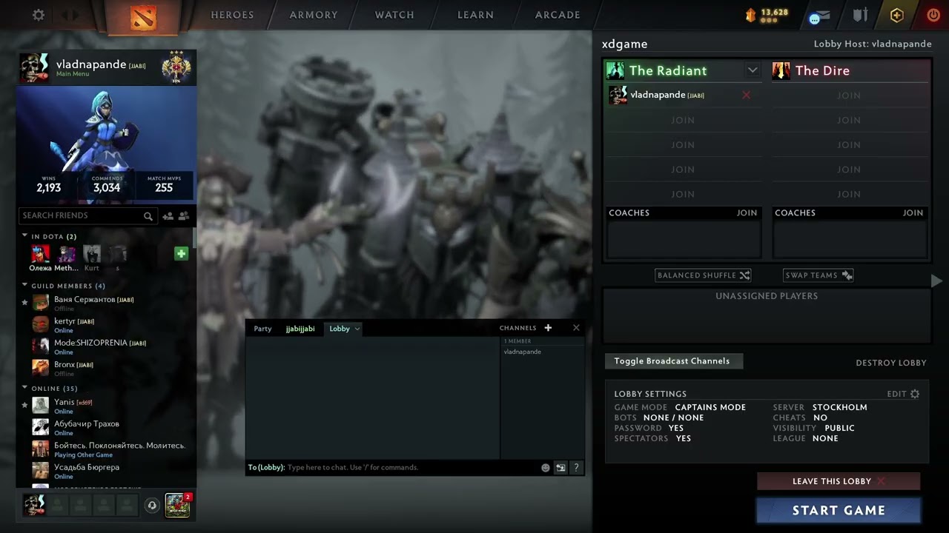Click Swap Teams
The image size is (949, 533).
point(819,275)
